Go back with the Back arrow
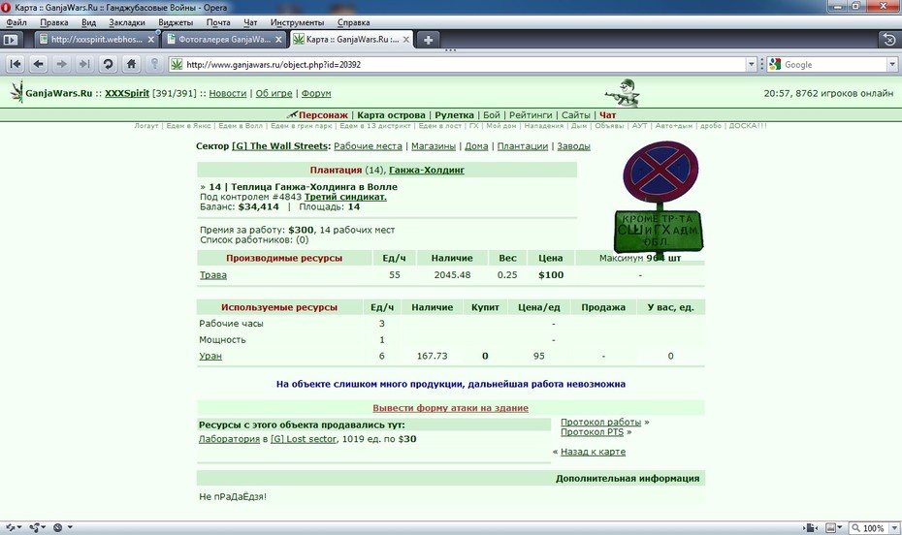Viewport: 902px width, 535px height. click(x=39, y=64)
